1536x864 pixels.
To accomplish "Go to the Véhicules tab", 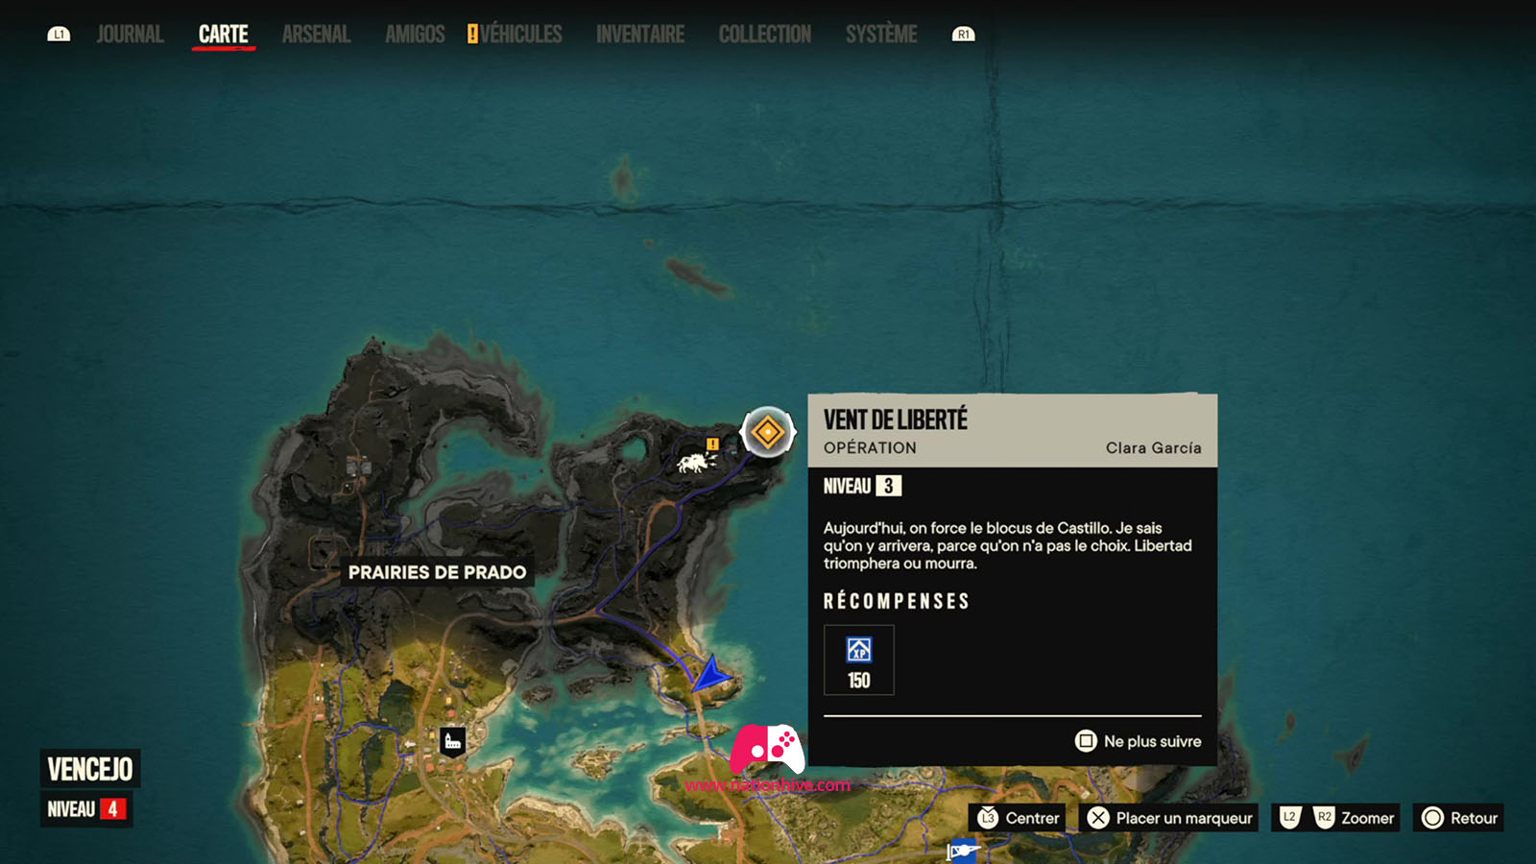I will 516,35.
